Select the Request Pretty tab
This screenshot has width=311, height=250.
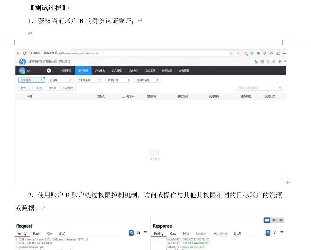tap(22, 234)
